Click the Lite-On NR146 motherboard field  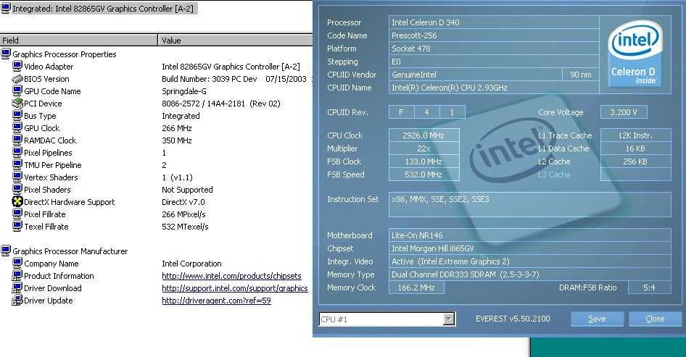point(529,235)
